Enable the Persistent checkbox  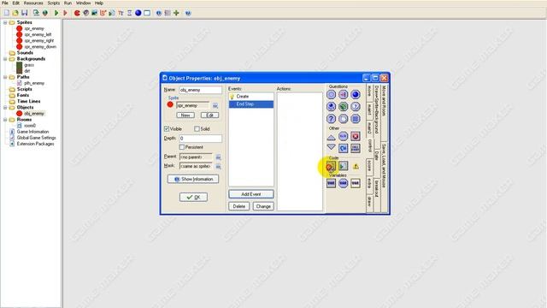pyautogui.click(x=182, y=147)
